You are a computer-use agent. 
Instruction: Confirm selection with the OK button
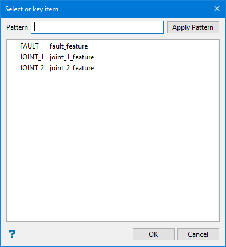pos(153,234)
